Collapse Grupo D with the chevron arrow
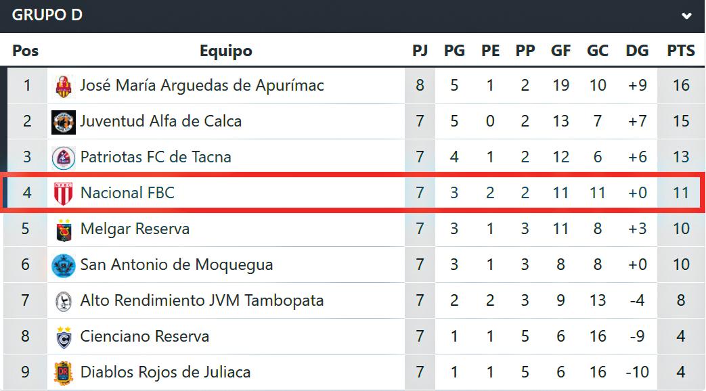Screen dimensions: 706x391 [687, 16]
